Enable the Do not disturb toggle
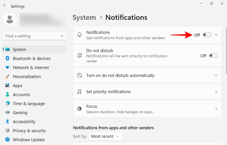Screen dimensions: 227x145 [213, 56]
